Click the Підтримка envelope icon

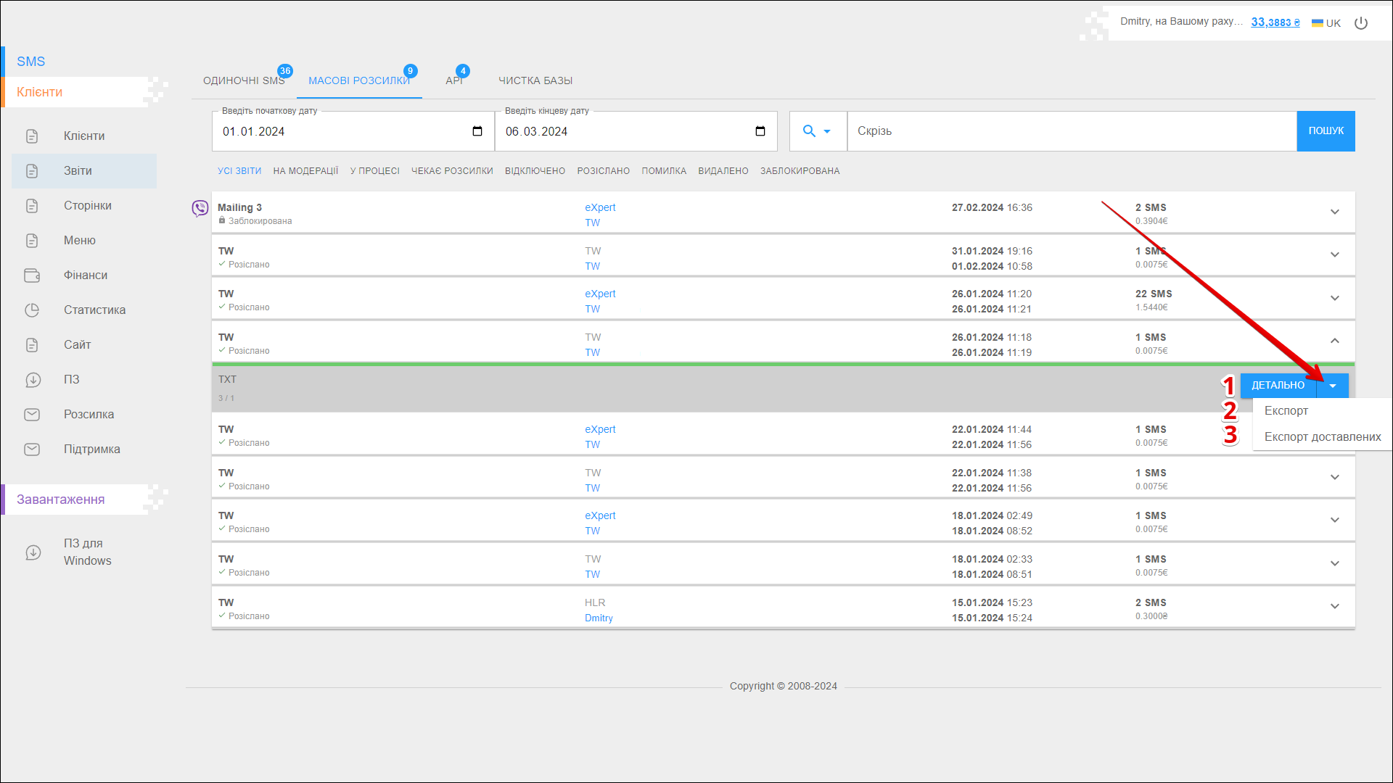(32, 449)
